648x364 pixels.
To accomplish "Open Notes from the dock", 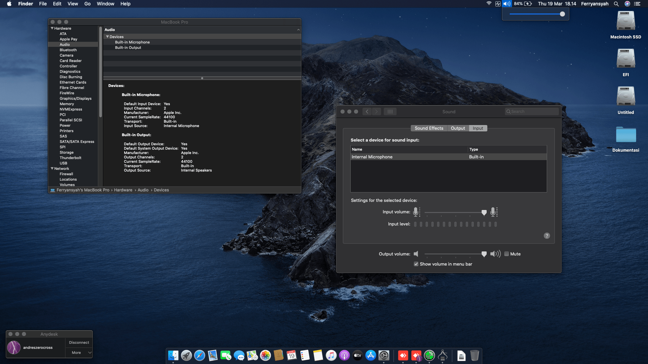I will tap(318, 355).
